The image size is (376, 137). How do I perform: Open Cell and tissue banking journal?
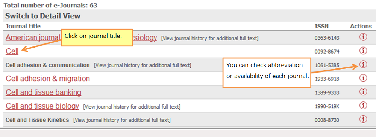coord(43,92)
